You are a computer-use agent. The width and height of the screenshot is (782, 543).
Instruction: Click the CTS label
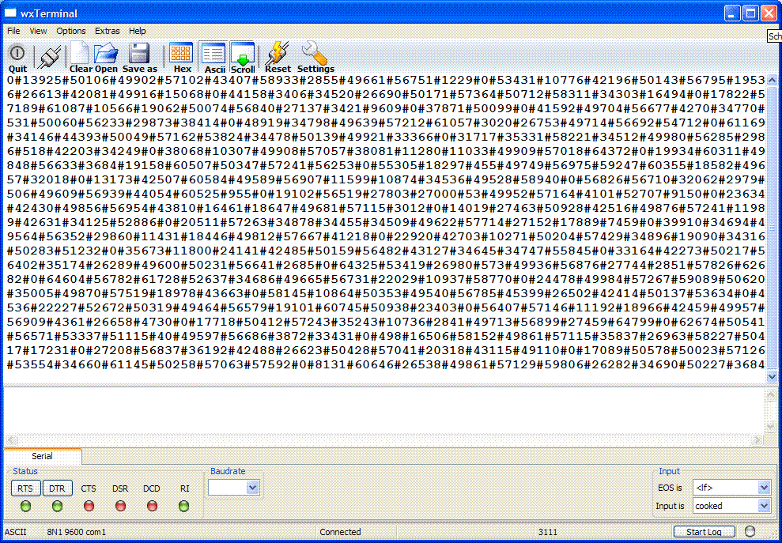click(x=89, y=488)
